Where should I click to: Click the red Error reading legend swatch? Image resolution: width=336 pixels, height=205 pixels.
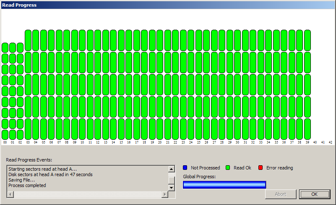[x=260, y=168]
